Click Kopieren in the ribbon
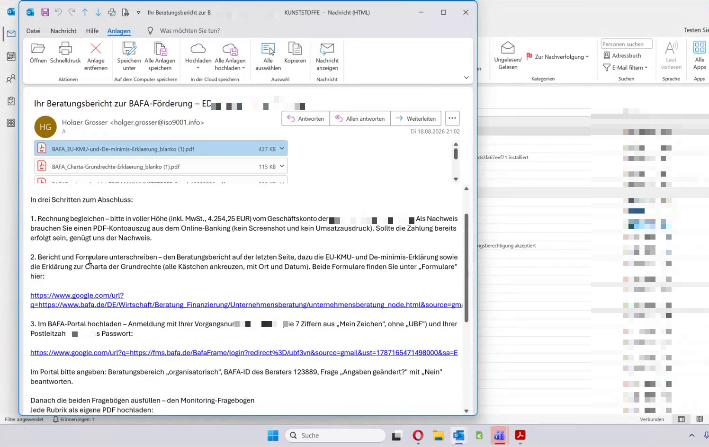 pyautogui.click(x=295, y=53)
